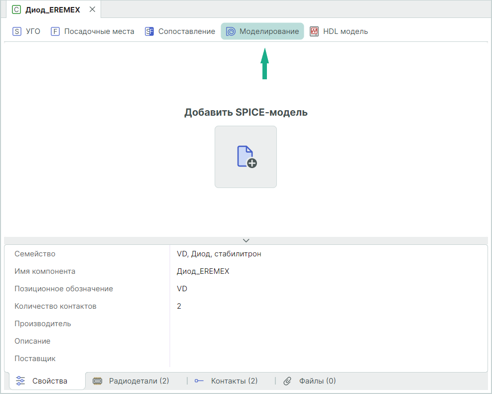Close the Диод_EREMEX tab
This screenshot has width=492, height=394.
92,9
